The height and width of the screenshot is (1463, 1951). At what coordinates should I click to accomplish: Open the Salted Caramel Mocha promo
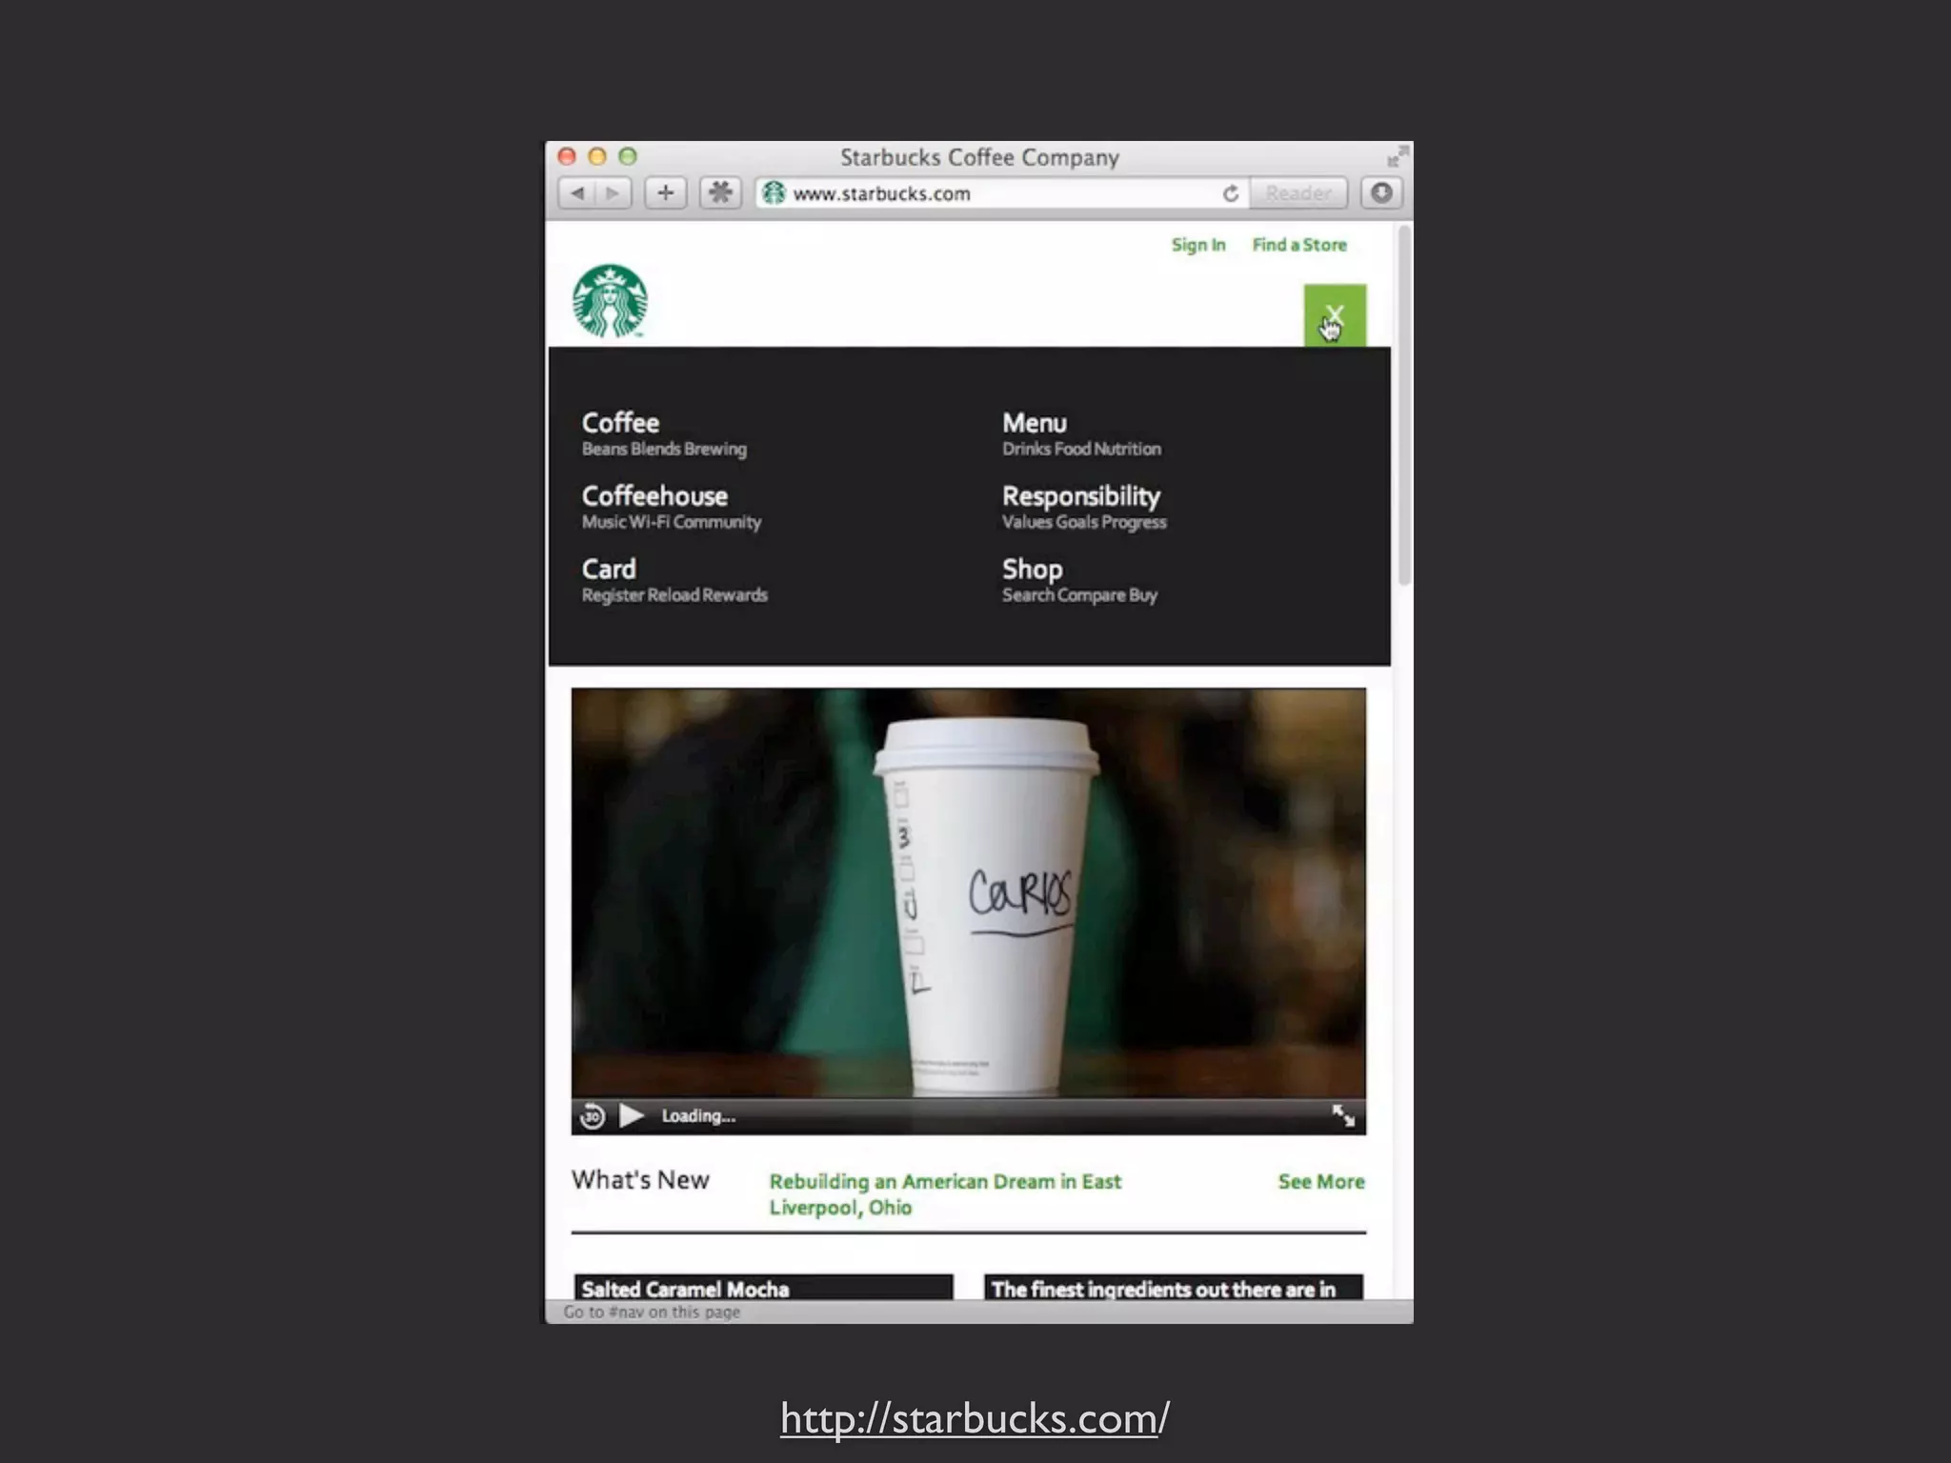click(x=763, y=1288)
